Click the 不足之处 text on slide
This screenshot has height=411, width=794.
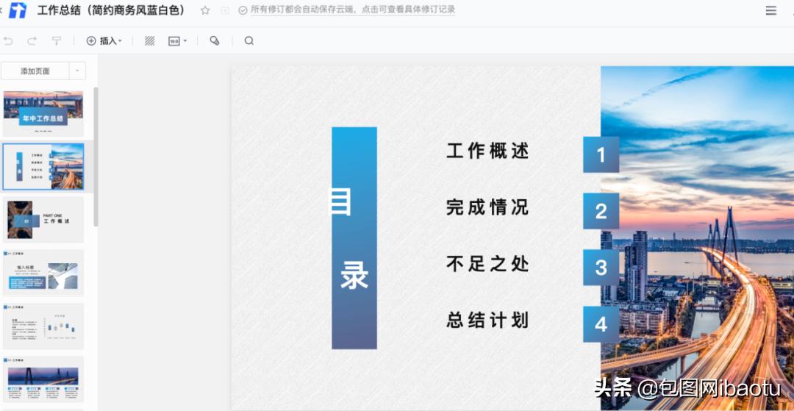[487, 264]
